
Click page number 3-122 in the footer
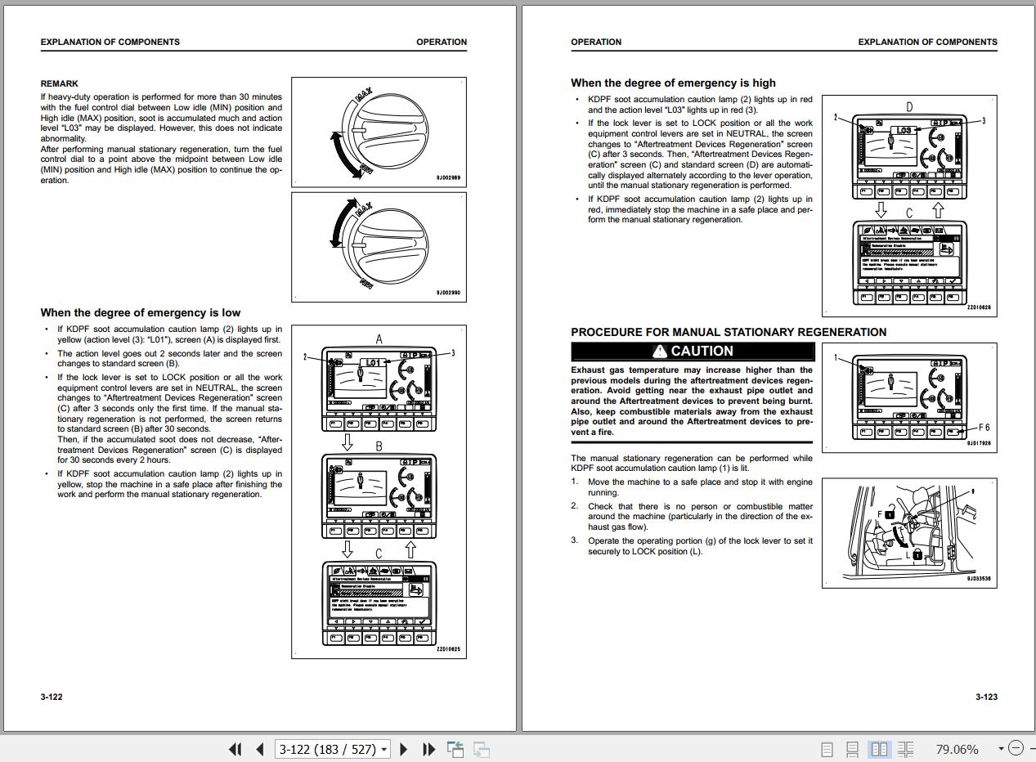52,697
